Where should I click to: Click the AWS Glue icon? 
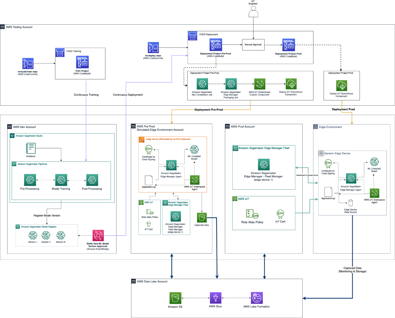tap(216, 298)
